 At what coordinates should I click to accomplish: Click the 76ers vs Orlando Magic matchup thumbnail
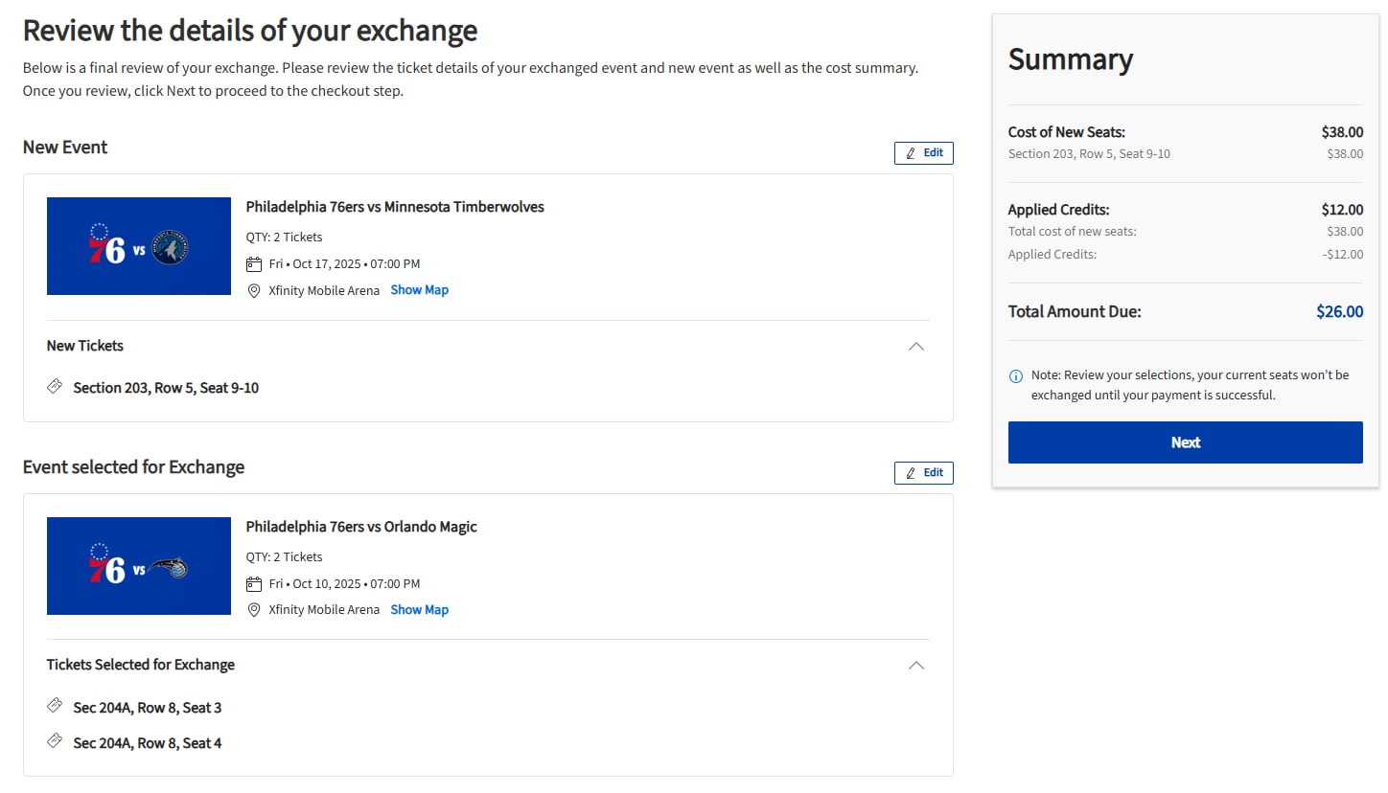(138, 566)
